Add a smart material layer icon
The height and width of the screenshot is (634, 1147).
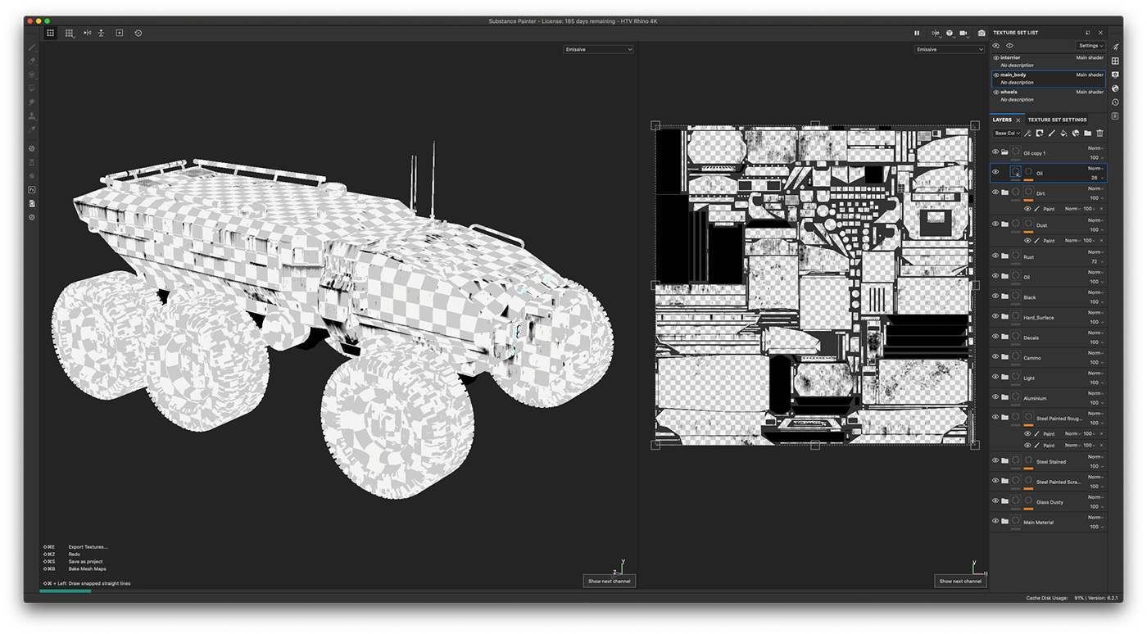[x=1075, y=133]
